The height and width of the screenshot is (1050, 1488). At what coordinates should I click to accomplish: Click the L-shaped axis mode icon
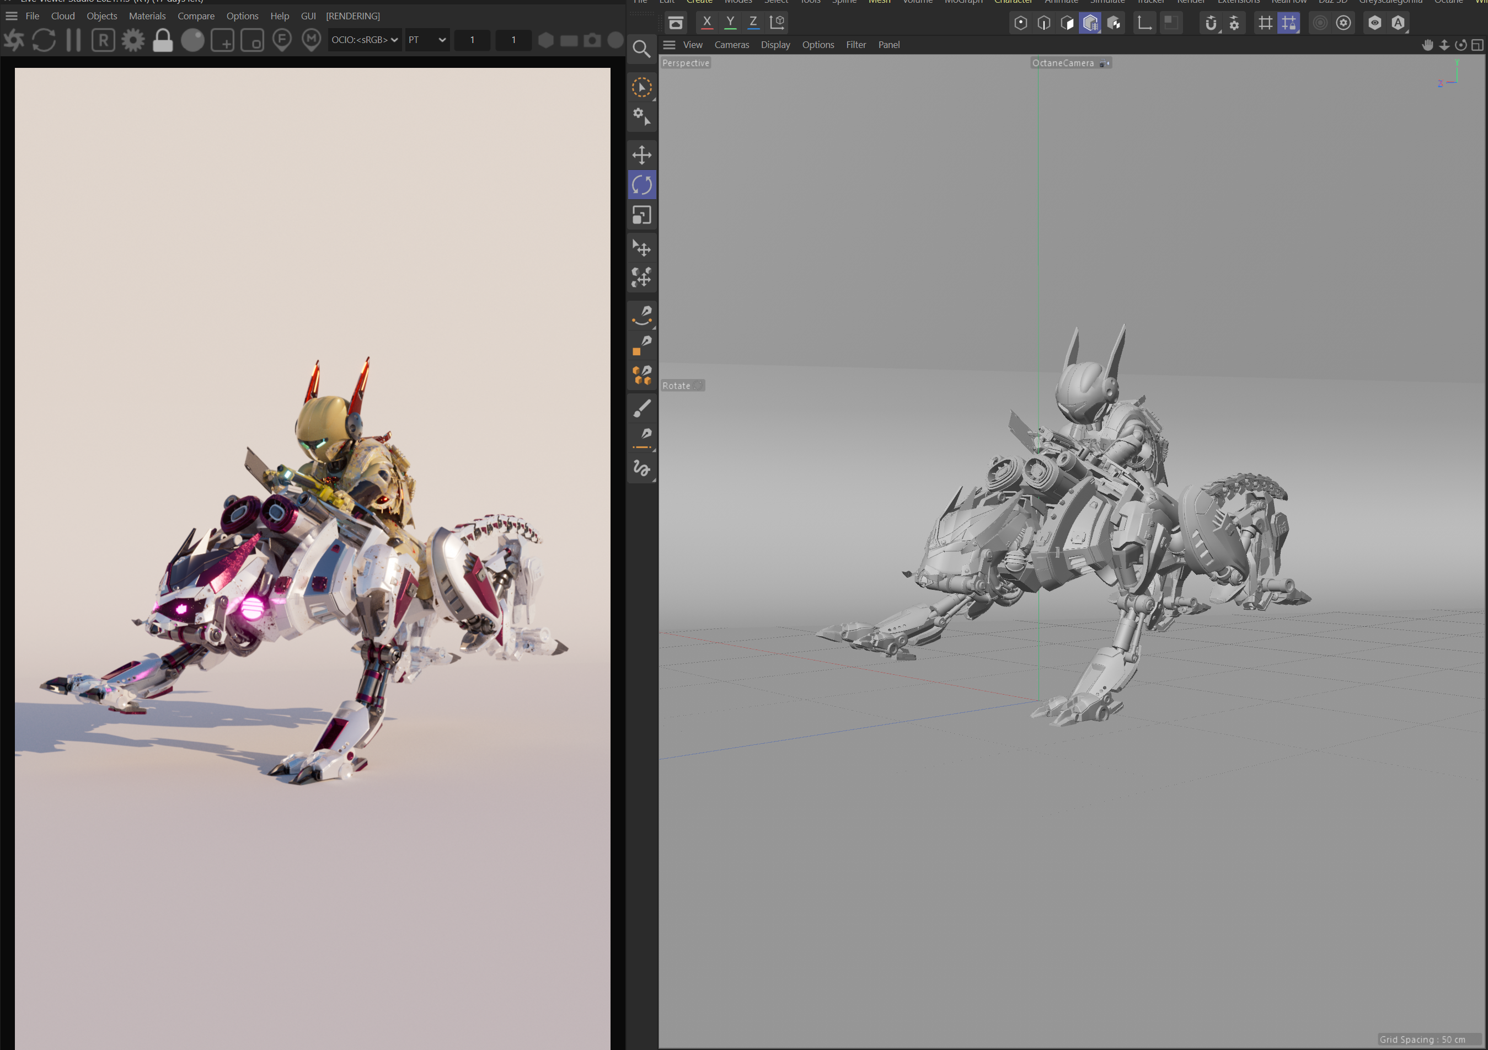1144,23
